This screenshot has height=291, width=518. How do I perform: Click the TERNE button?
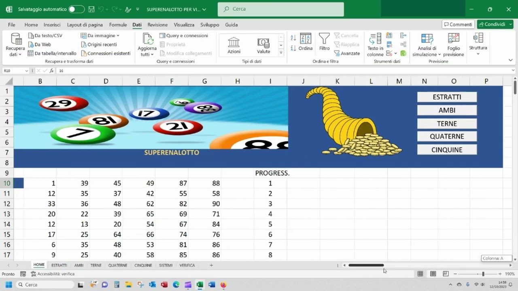447,124
